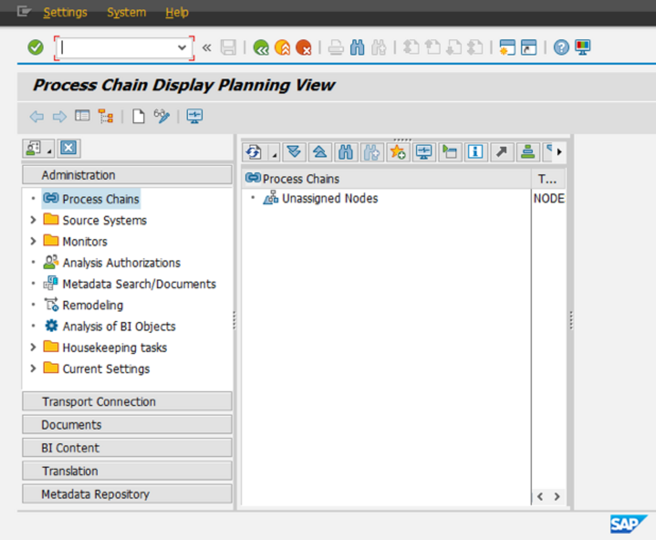Click the blue information icon

pyautogui.click(x=475, y=152)
